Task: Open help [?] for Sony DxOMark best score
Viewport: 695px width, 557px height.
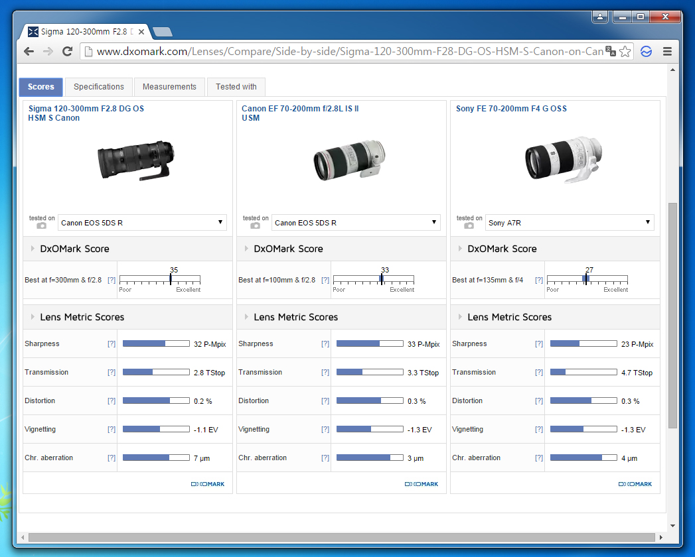Action: [539, 280]
